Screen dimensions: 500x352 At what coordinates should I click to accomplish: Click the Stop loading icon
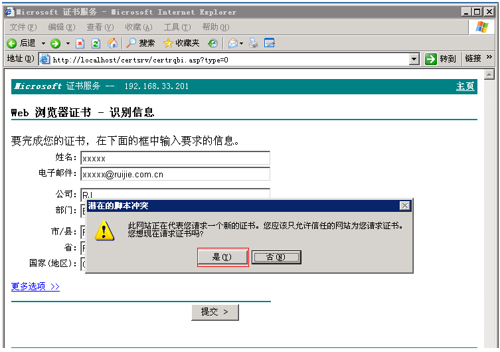click(x=80, y=43)
